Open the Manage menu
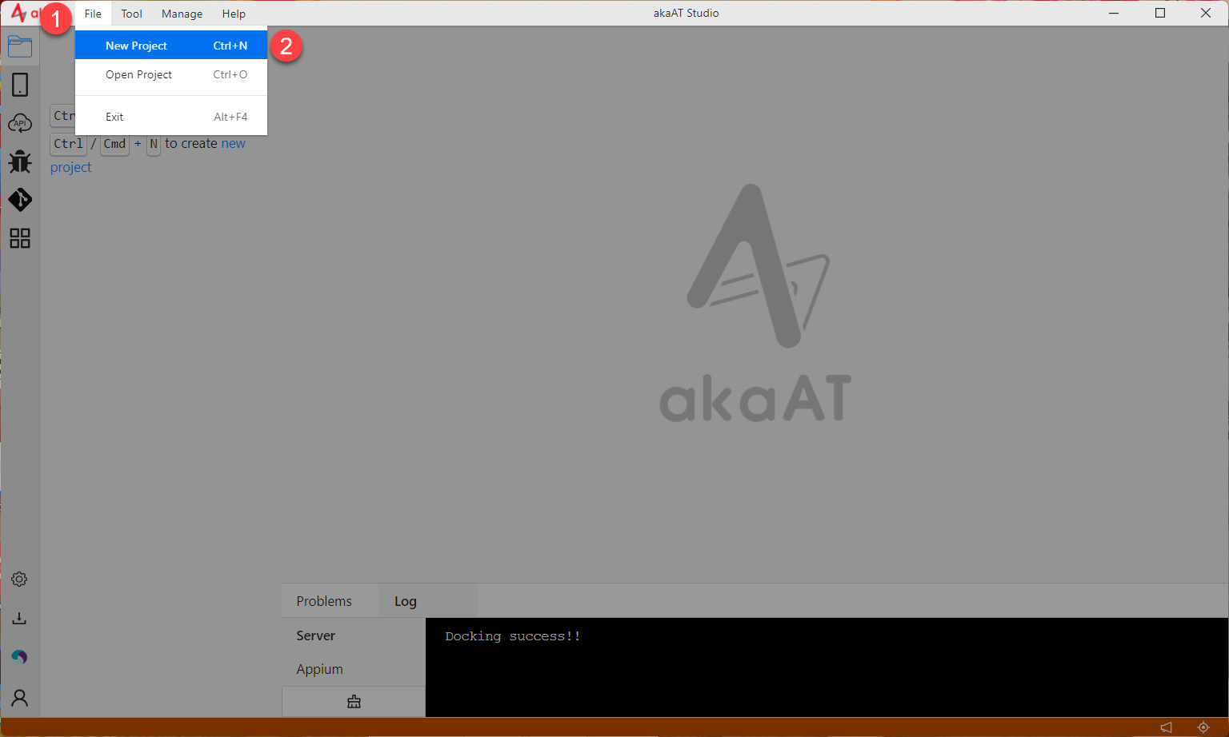1229x737 pixels. [x=182, y=14]
